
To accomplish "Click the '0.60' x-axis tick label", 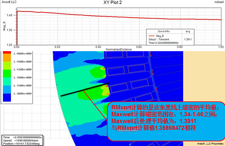I will (x=139, y=47).
